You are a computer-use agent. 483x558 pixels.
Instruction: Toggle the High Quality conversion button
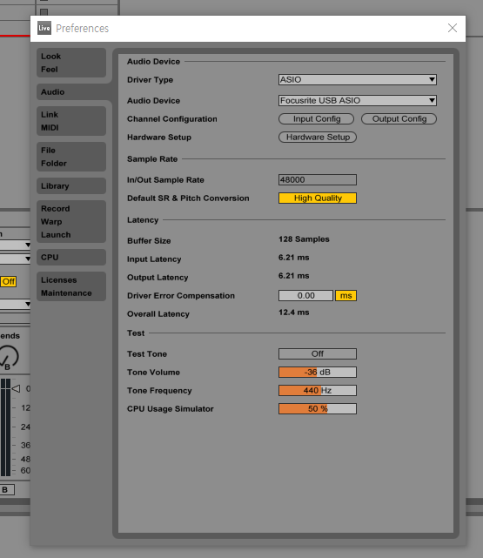click(318, 198)
